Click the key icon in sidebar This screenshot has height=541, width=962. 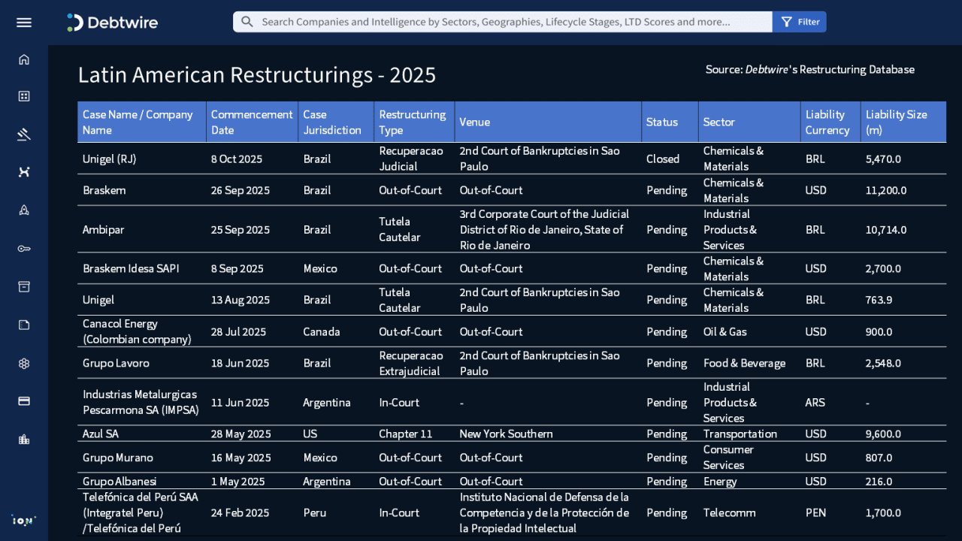(x=24, y=249)
